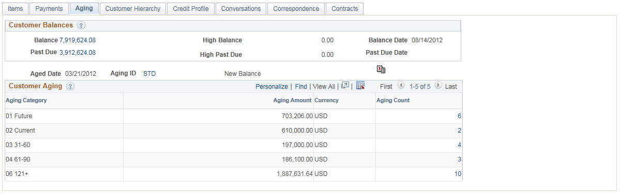Switch to the Items tab
620x194 pixels.
16,8
